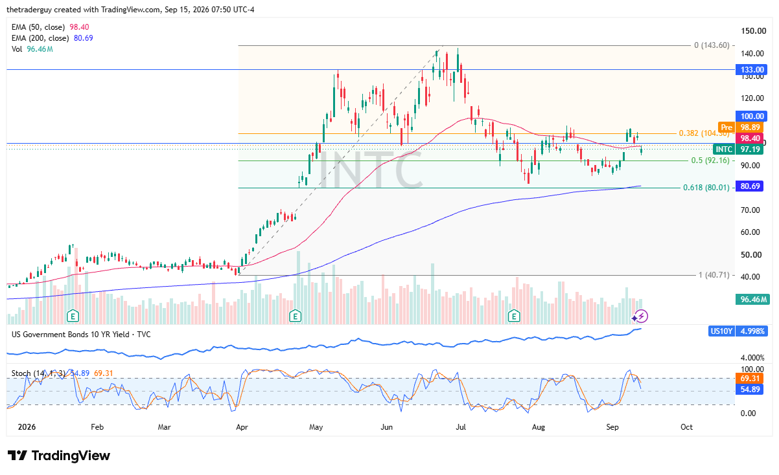Select the EMA (200, close) legend

click(53, 38)
